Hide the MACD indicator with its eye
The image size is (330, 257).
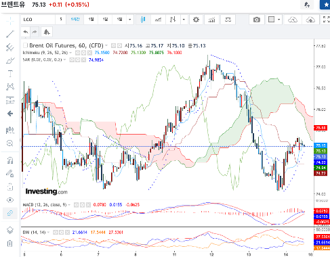(x=77, y=205)
